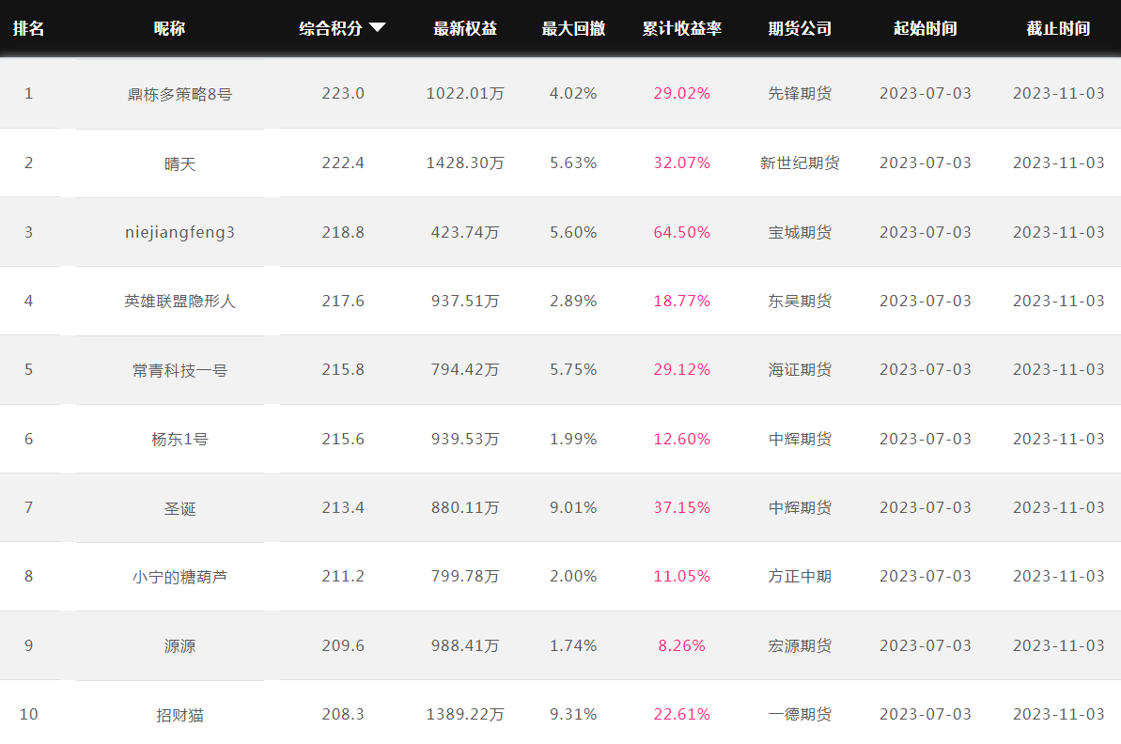Open nickname 常青科技一号
Screen dimensions: 1121x744
[x=179, y=370]
